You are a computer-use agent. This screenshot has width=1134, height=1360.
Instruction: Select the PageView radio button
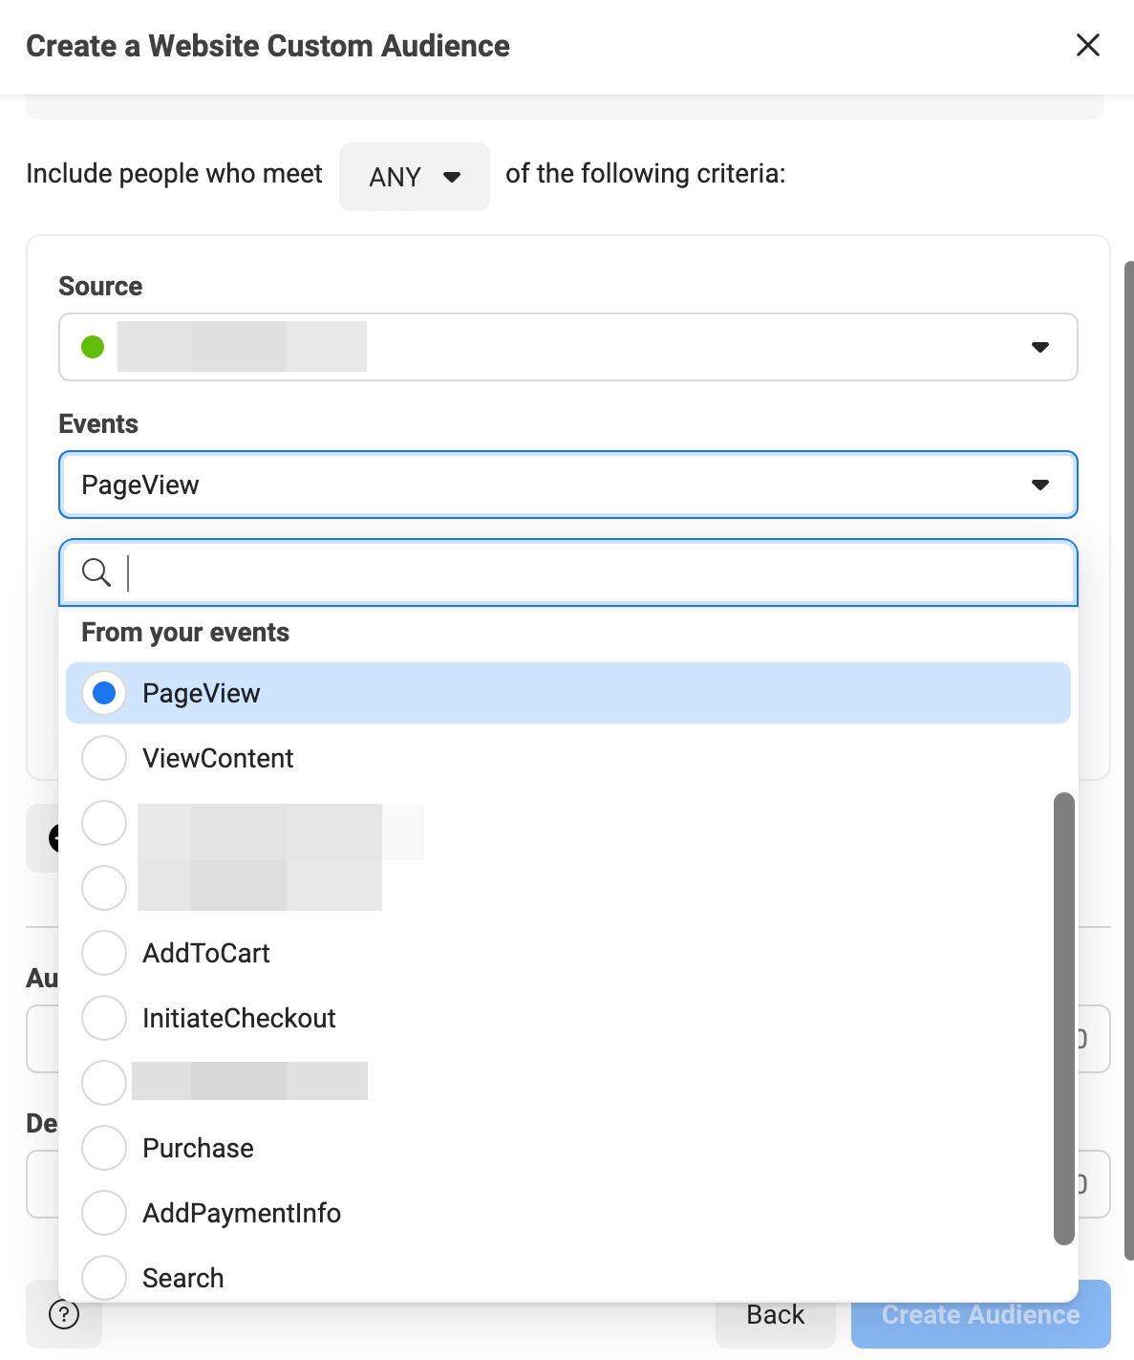coord(104,693)
